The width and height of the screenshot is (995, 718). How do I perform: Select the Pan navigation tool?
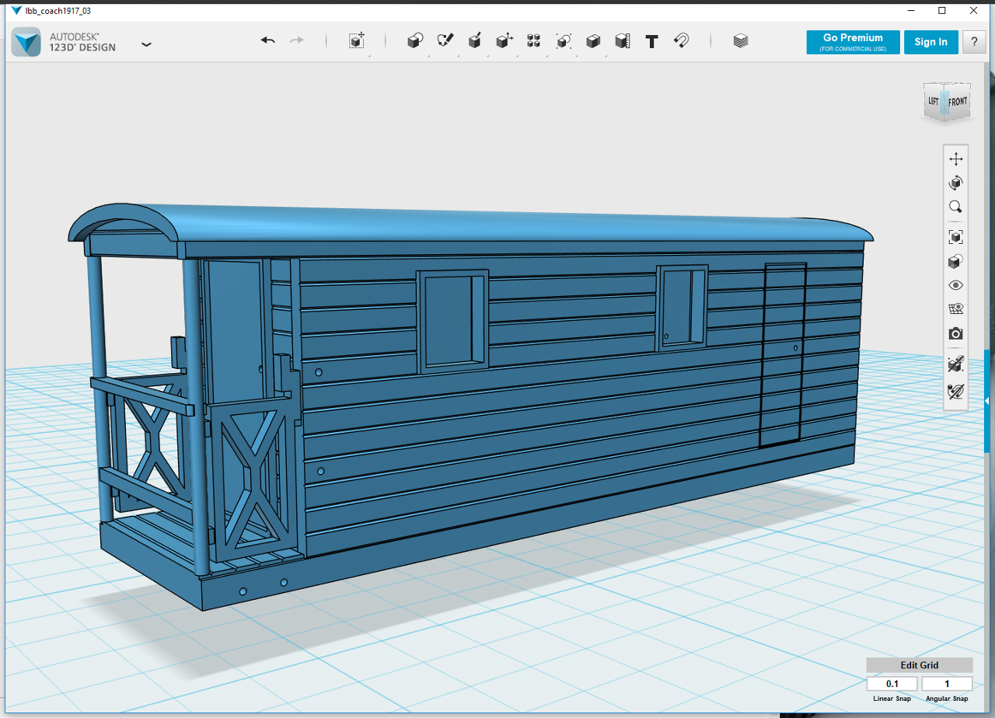(955, 159)
